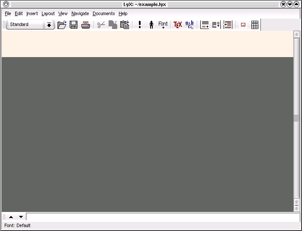The image size is (302, 231).
Task: Open a document with the folder icon
Action: click(62, 25)
